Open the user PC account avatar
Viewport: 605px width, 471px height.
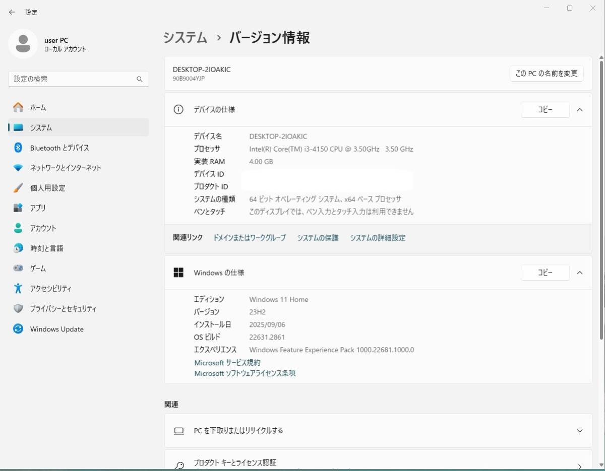point(23,44)
